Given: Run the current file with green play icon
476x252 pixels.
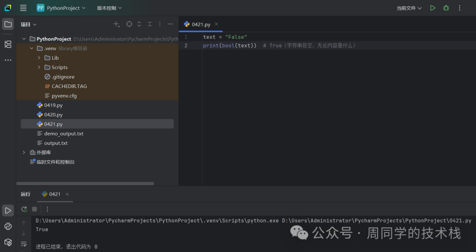Looking at the screenshot, I should click(433, 8).
